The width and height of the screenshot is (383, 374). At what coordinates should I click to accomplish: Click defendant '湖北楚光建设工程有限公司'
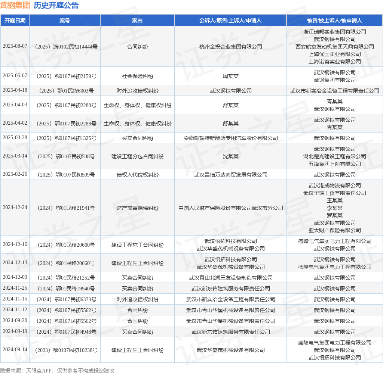click(x=335, y=156)
